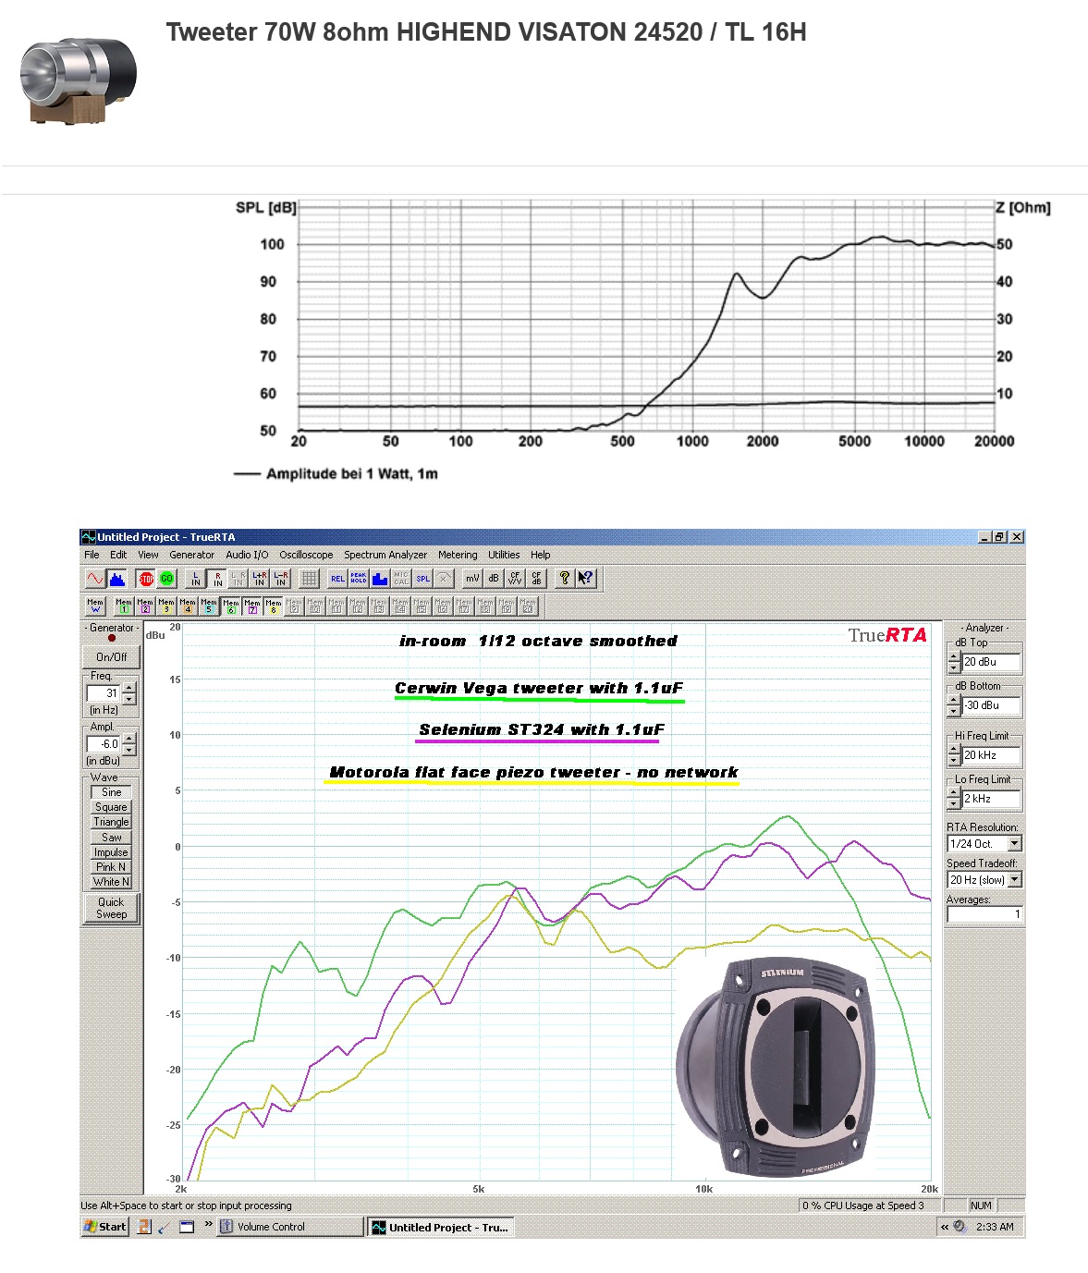Open the Audio I/O menu
This screenshot has width=1088, height=1273.
pos(247,555)
